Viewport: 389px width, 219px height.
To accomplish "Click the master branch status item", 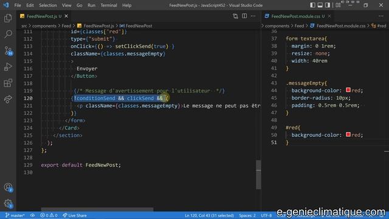I will pos(15,215).
